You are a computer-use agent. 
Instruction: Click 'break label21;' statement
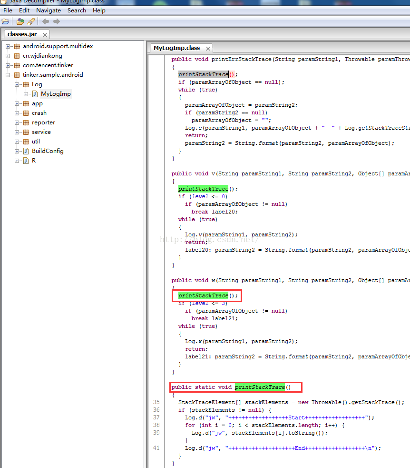coord(215,318)
